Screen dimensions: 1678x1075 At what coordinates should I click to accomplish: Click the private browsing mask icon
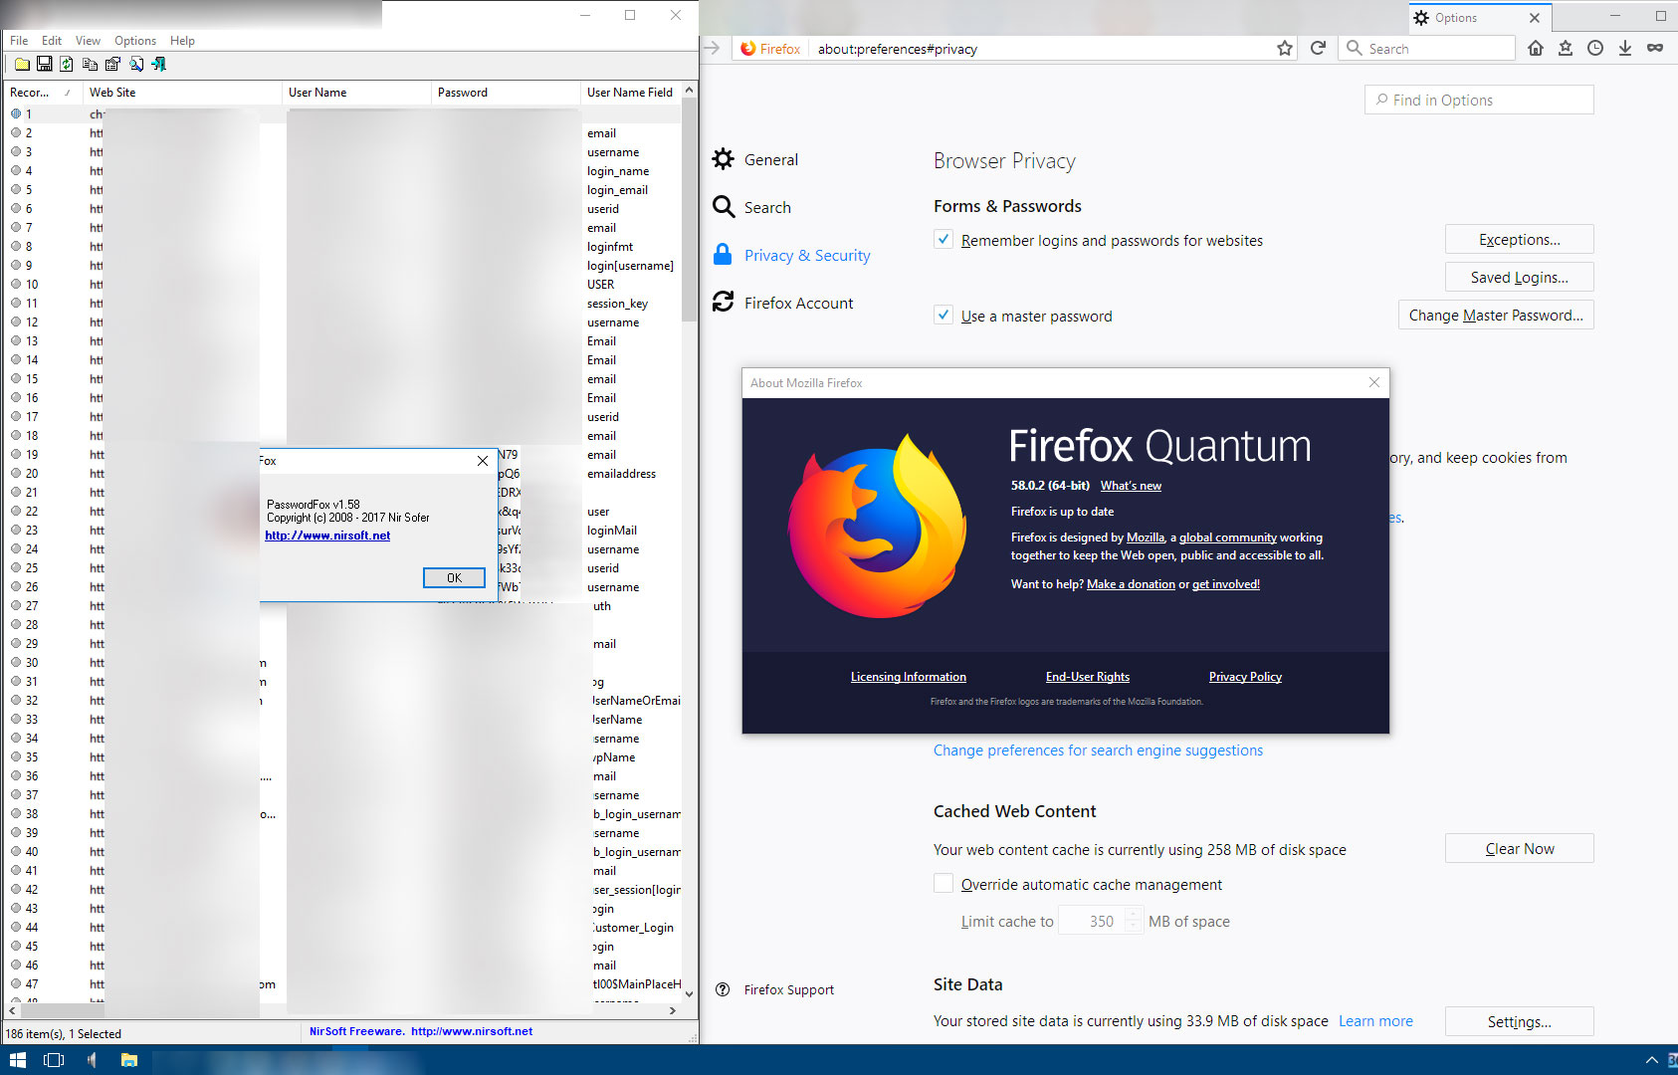(1655, 48)
